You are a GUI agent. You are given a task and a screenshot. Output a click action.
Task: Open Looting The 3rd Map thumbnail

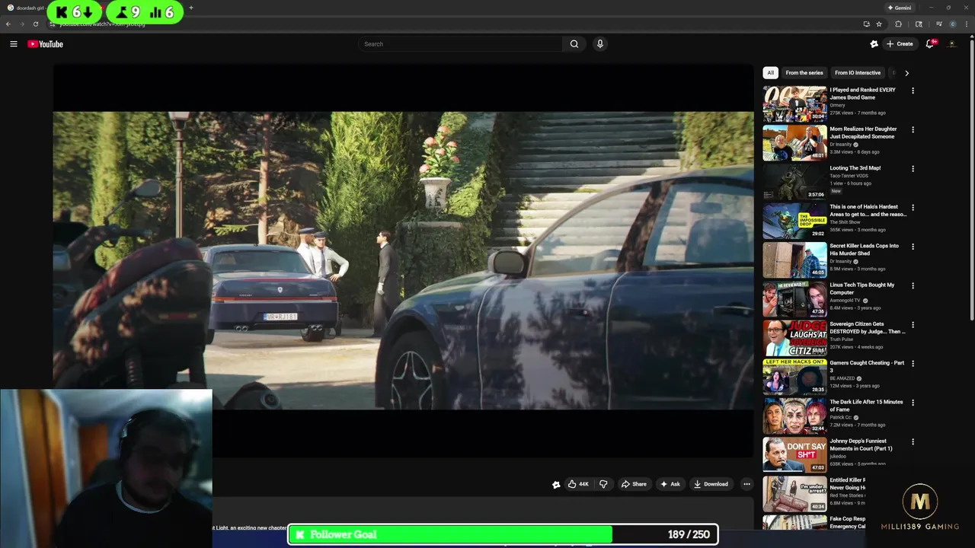tap(794, 182)
